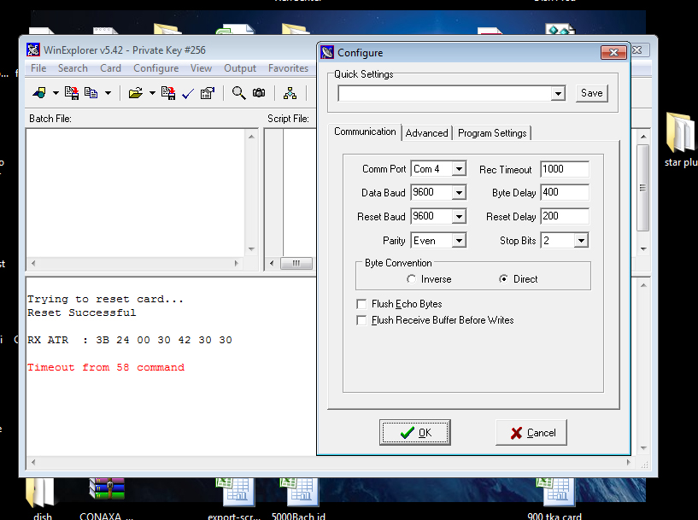
Task: Open the View menu
Action: 202,68
